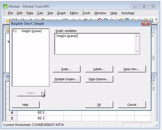Open the Labels... options
Viewport: 162px width, 130px height.
[99, 69]
